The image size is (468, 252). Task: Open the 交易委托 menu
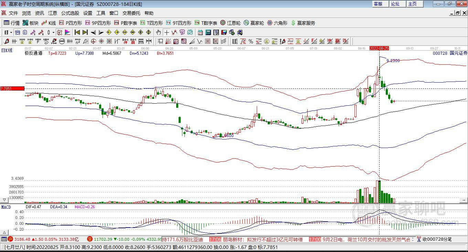[131, 13]
